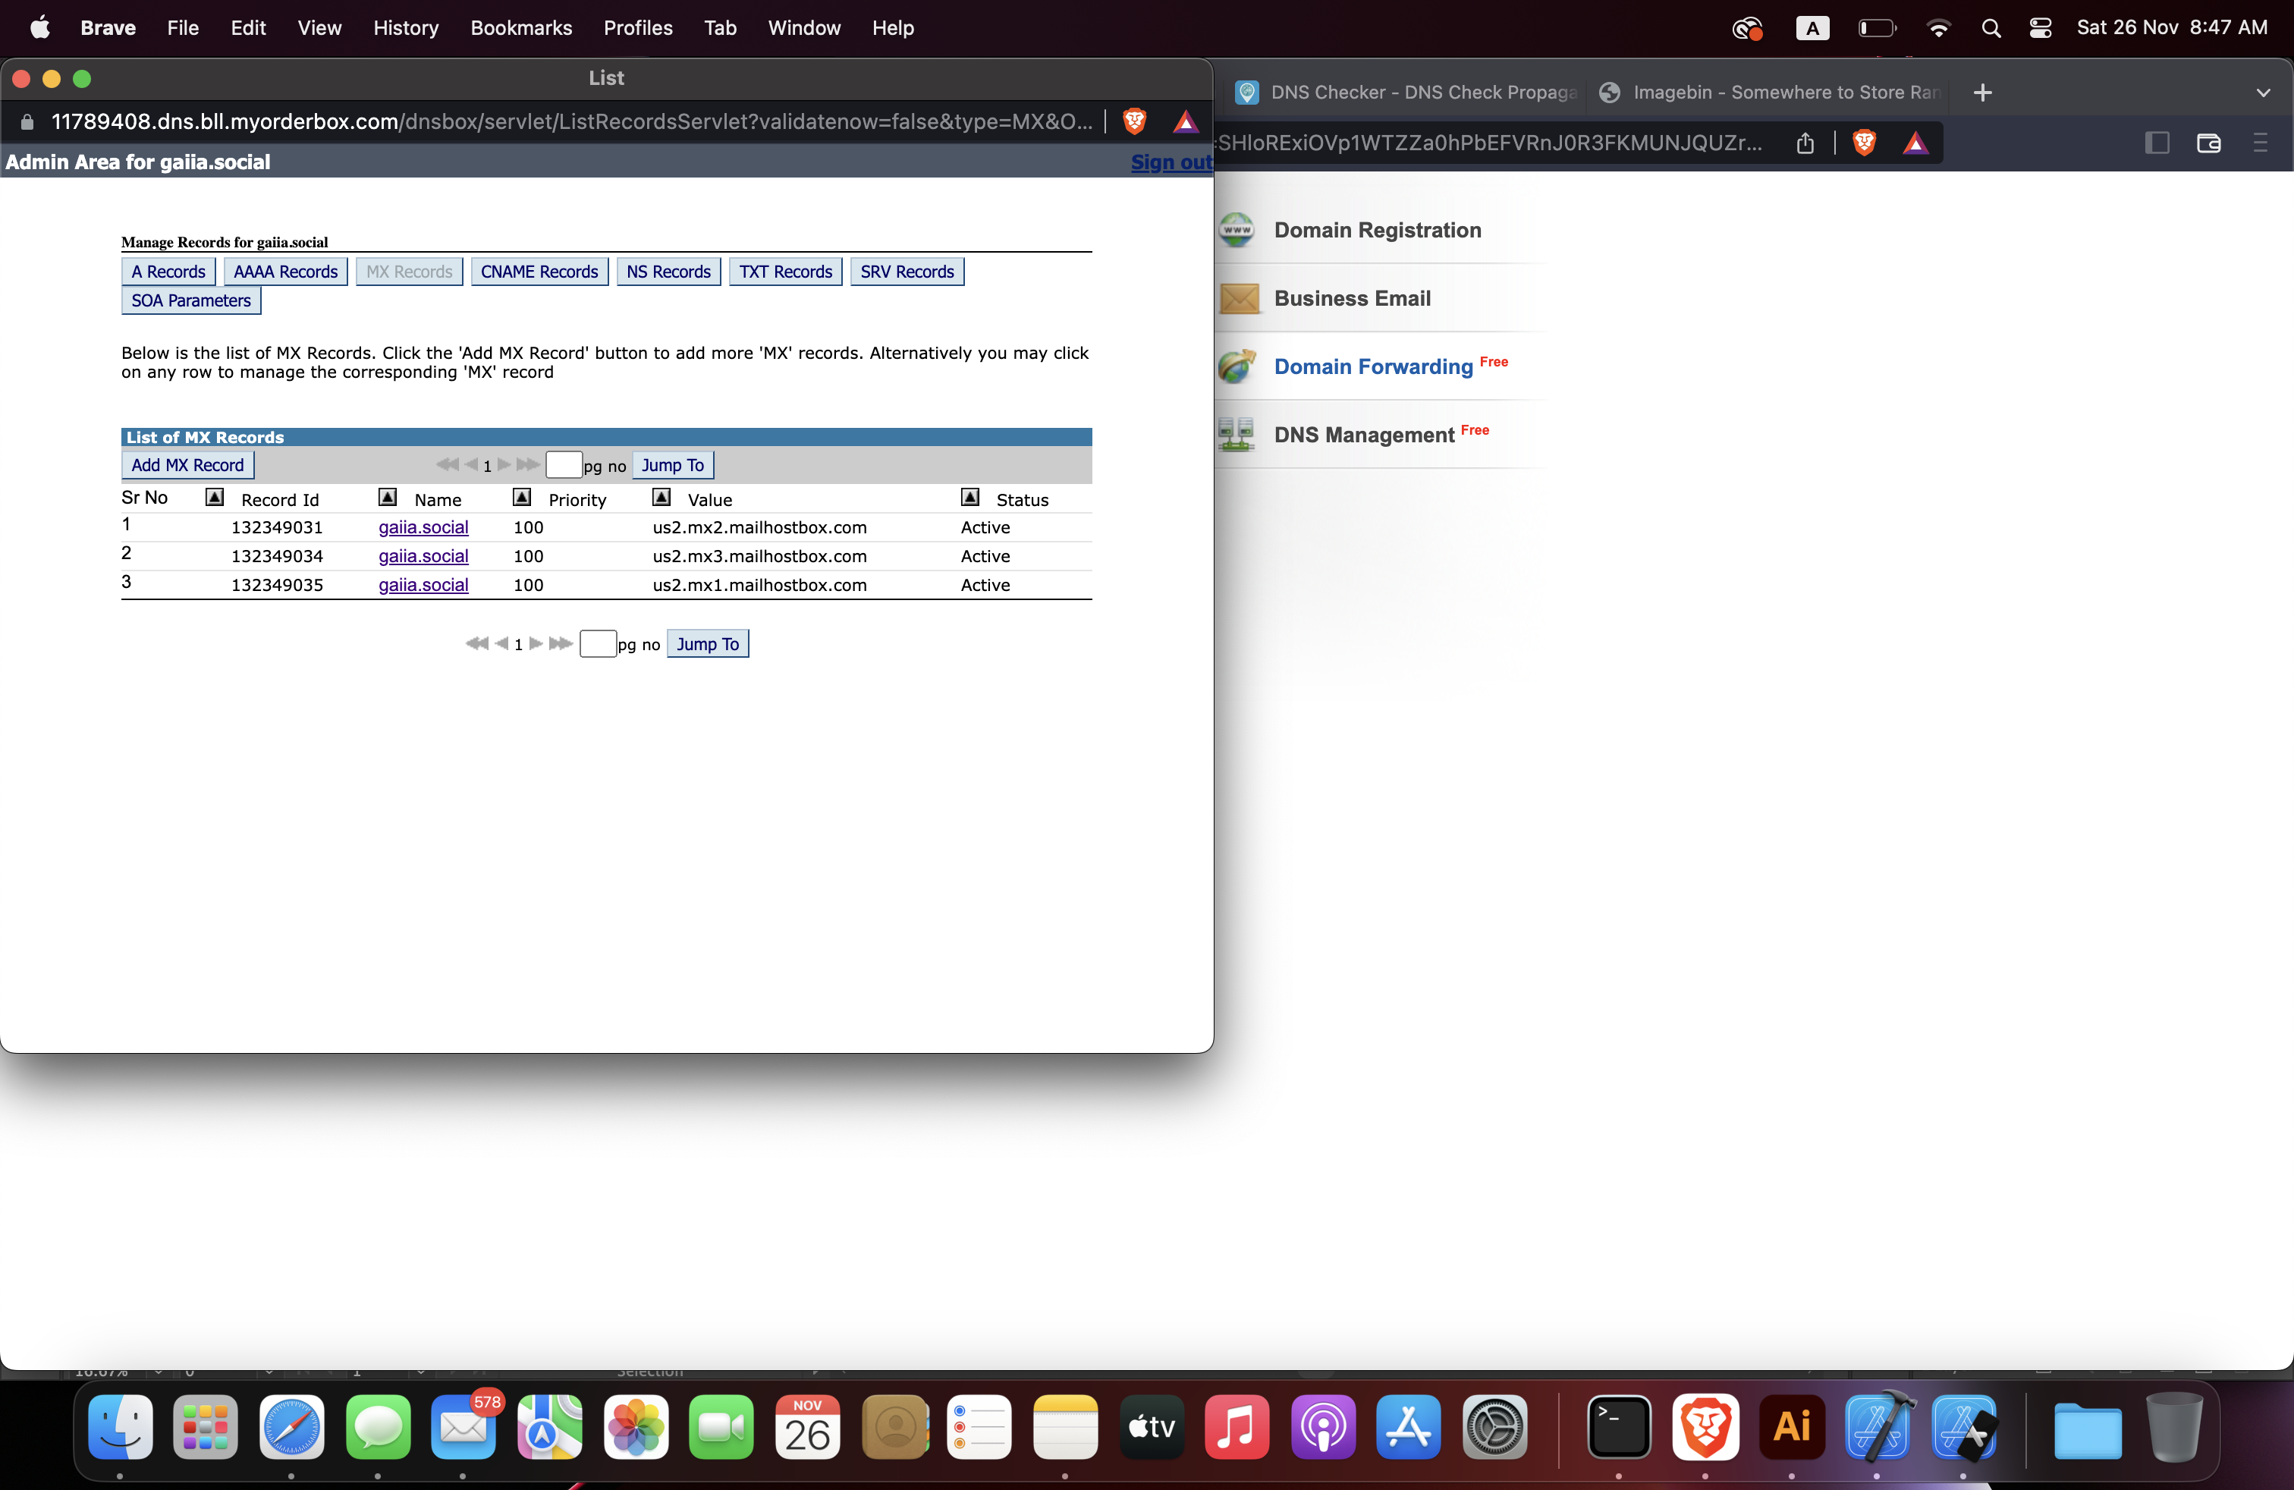Viewport: 2294px width, 1490px height.
Task: Sort the table by the Record Id column
Action: pos(215,498)
